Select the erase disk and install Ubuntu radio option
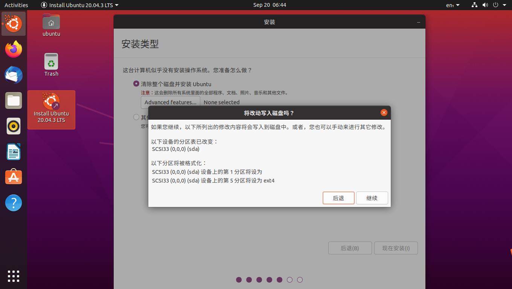This screenshot has width=512, height=289. pyautogui.click(x=136, y=84)
